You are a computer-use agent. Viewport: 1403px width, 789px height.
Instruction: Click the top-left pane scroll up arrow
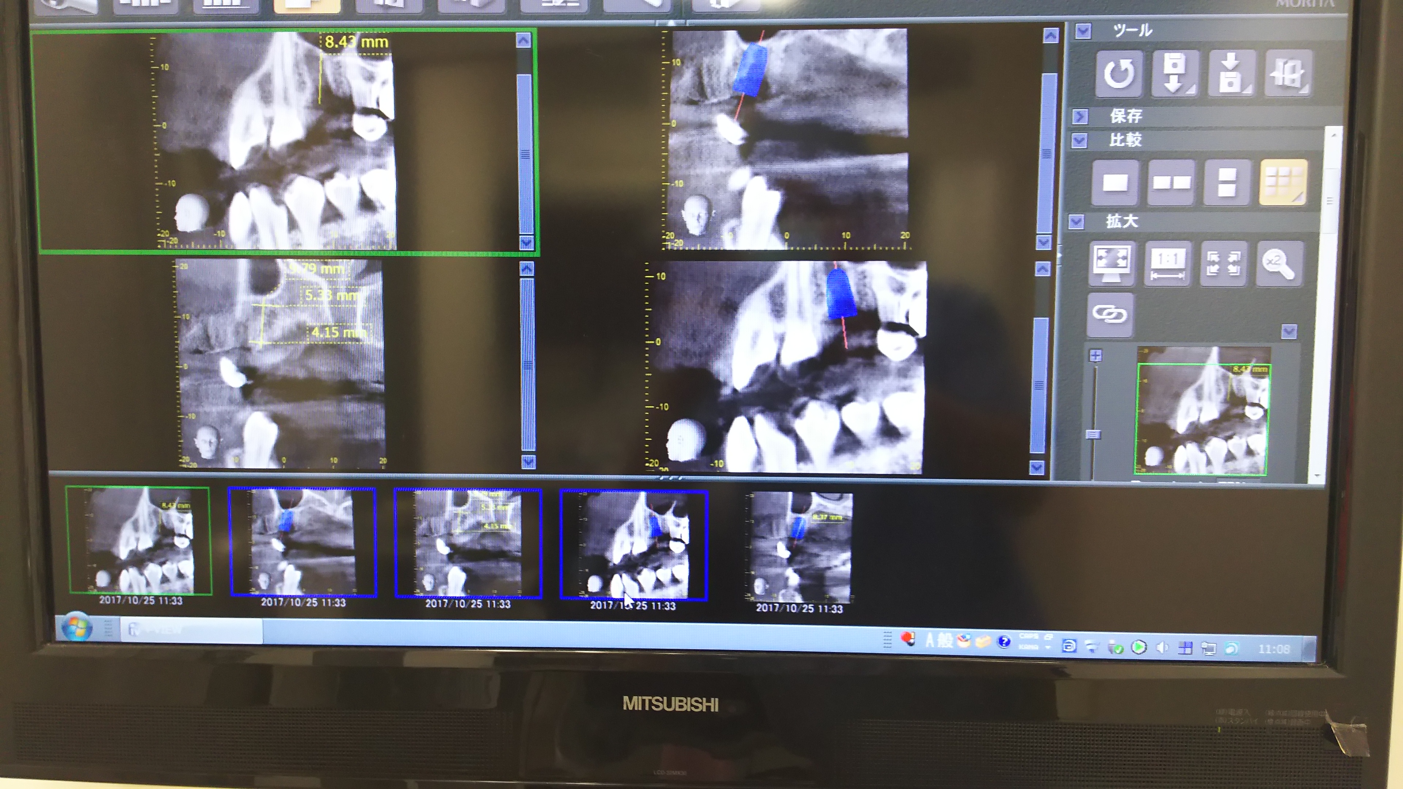pyautogui.click(x=524, y=40)
